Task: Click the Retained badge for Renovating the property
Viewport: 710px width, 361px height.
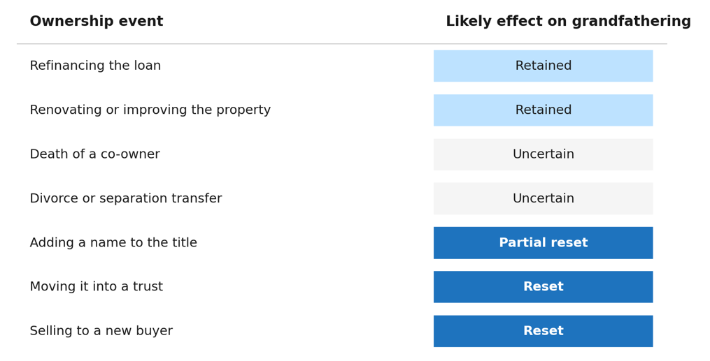Action: 543,110
